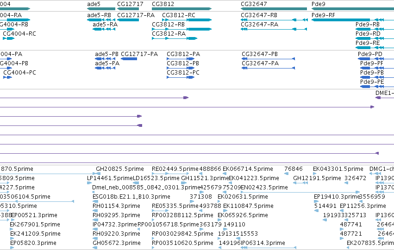Click EST EK041223.5prime
This screenshot has height=250, width=394.
[231, 183]
